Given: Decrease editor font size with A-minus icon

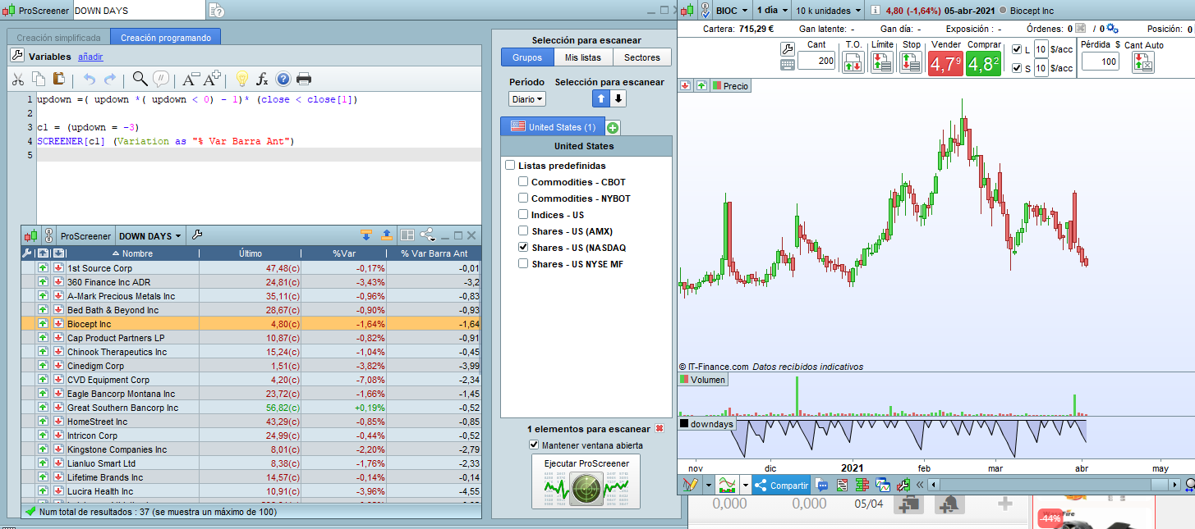Looking at the screenshot, I should pyautogui.click(x=191, y=79).
